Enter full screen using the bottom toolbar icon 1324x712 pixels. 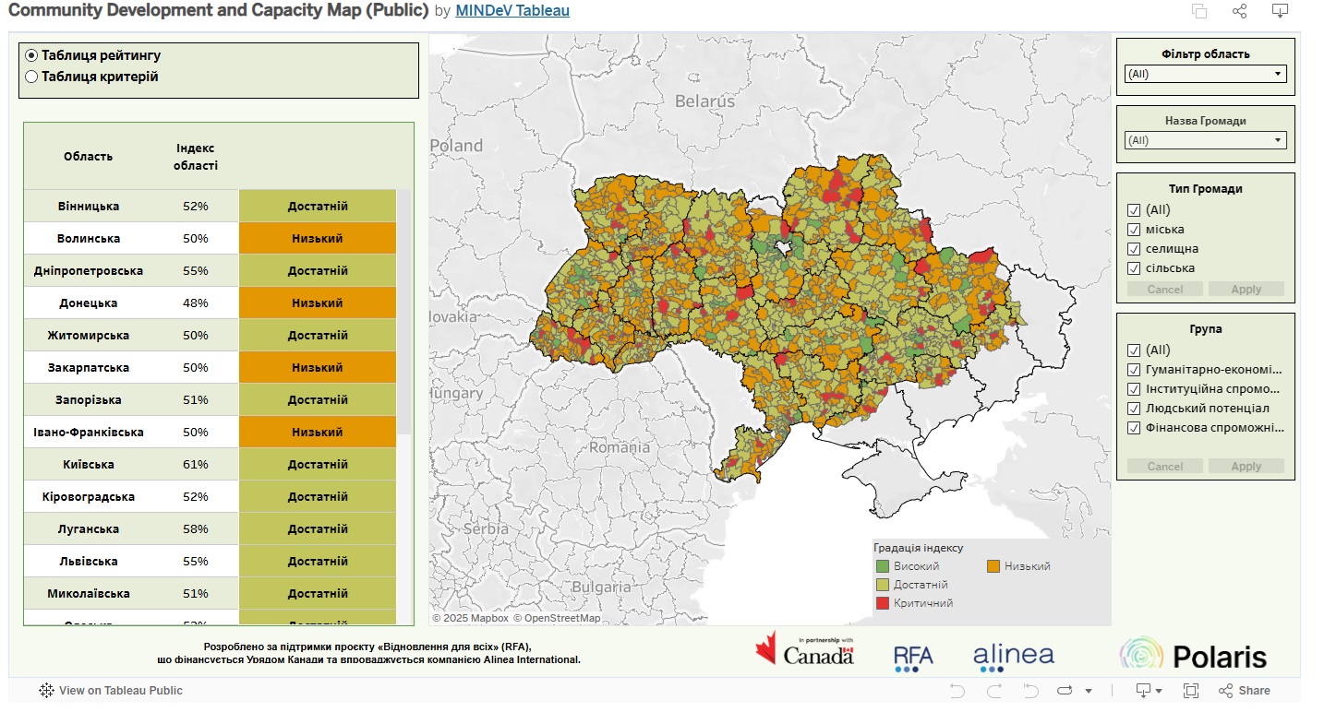[x=1191, y=691]
